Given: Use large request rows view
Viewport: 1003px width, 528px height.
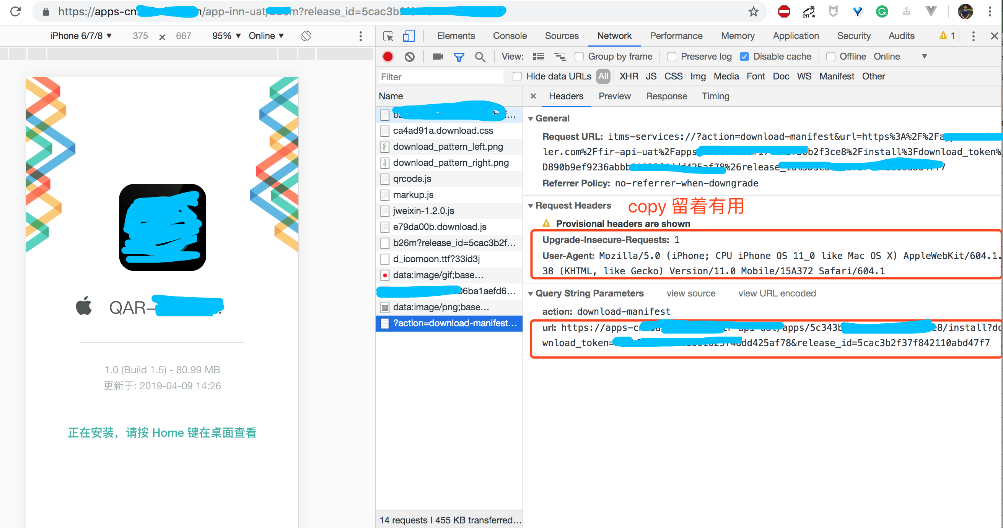Looking at the screenshot, I should point(539,57).
